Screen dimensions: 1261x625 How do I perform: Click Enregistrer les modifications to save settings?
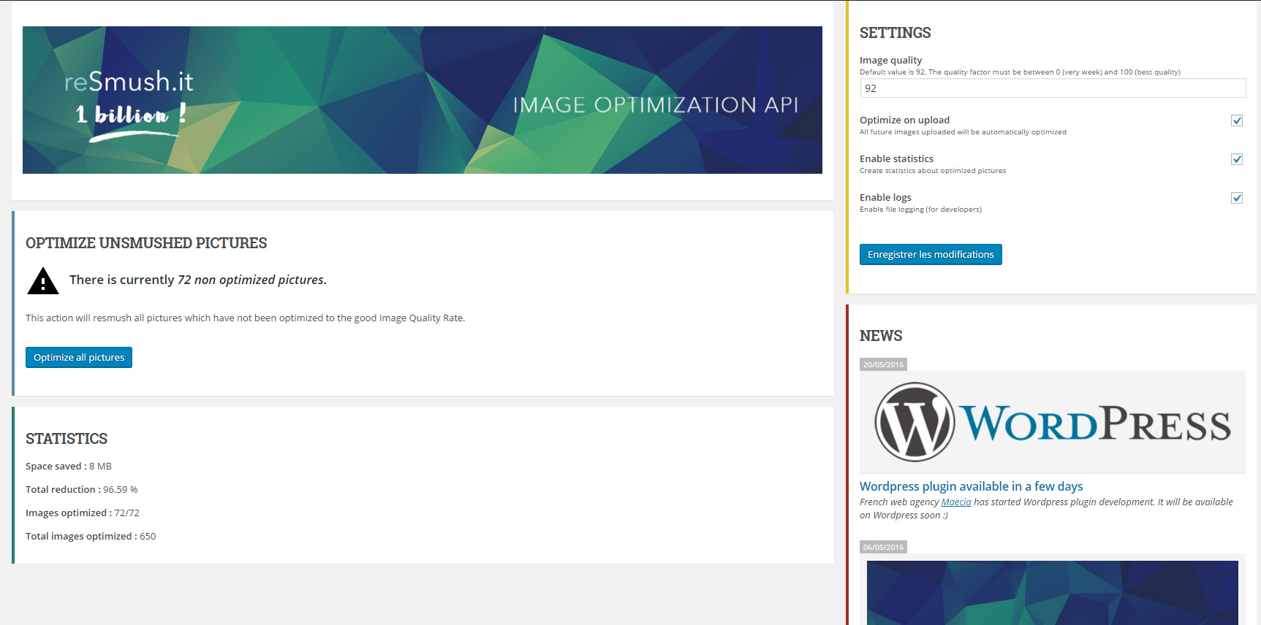930,255
